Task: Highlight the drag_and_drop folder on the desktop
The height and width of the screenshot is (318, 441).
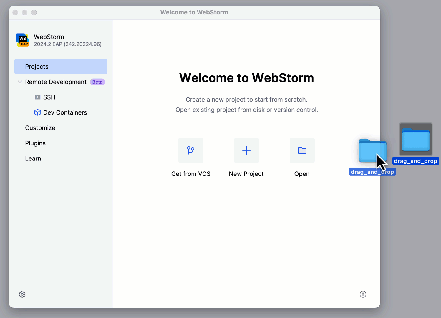Action: (415, 139)
